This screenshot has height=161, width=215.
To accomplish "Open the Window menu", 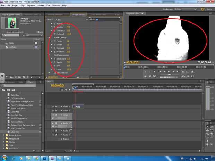I will coord(56,5).
